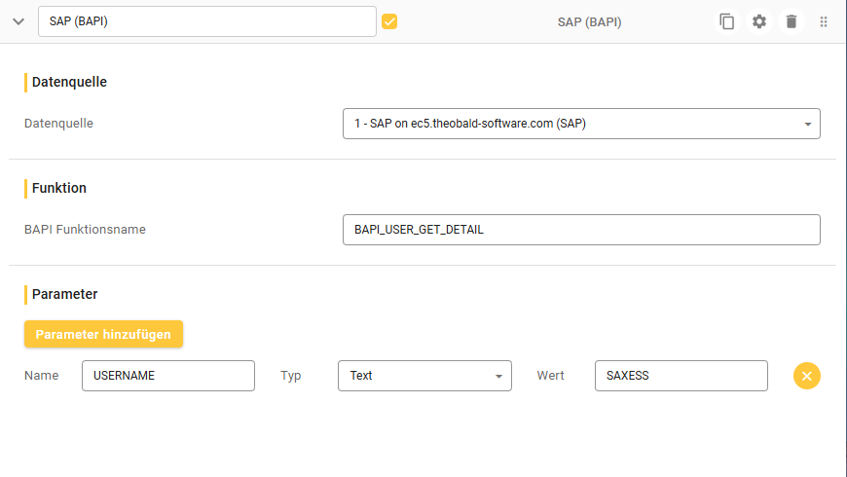The image size is (847, 477).
Task: Open the Typ dropdown showing Text
Action: (x=424, y=376)
